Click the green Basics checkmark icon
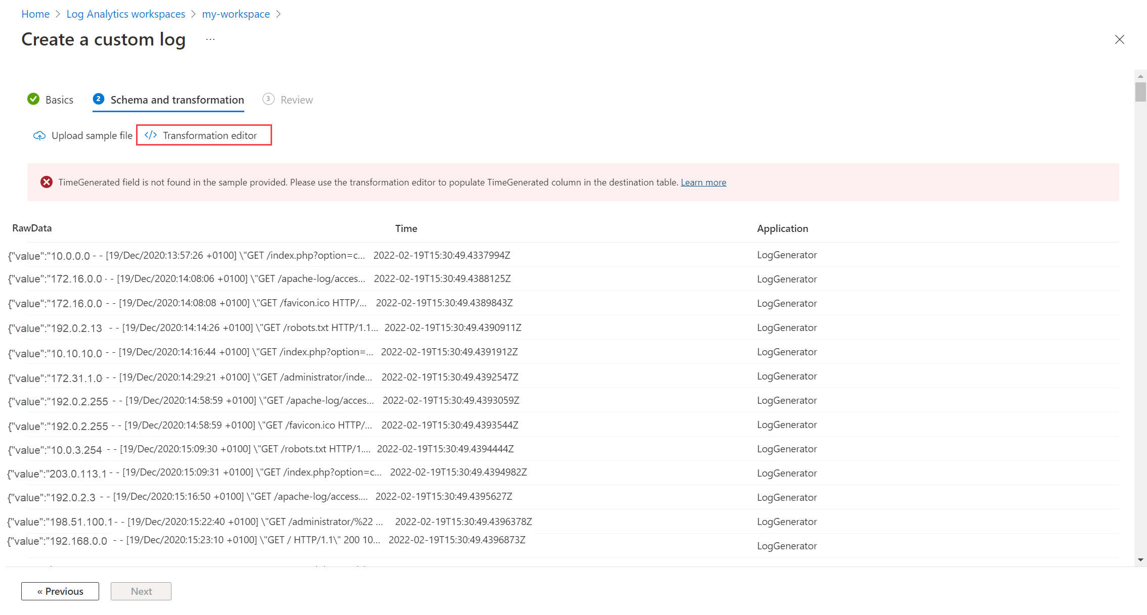1147x615 pixels. 33,99
